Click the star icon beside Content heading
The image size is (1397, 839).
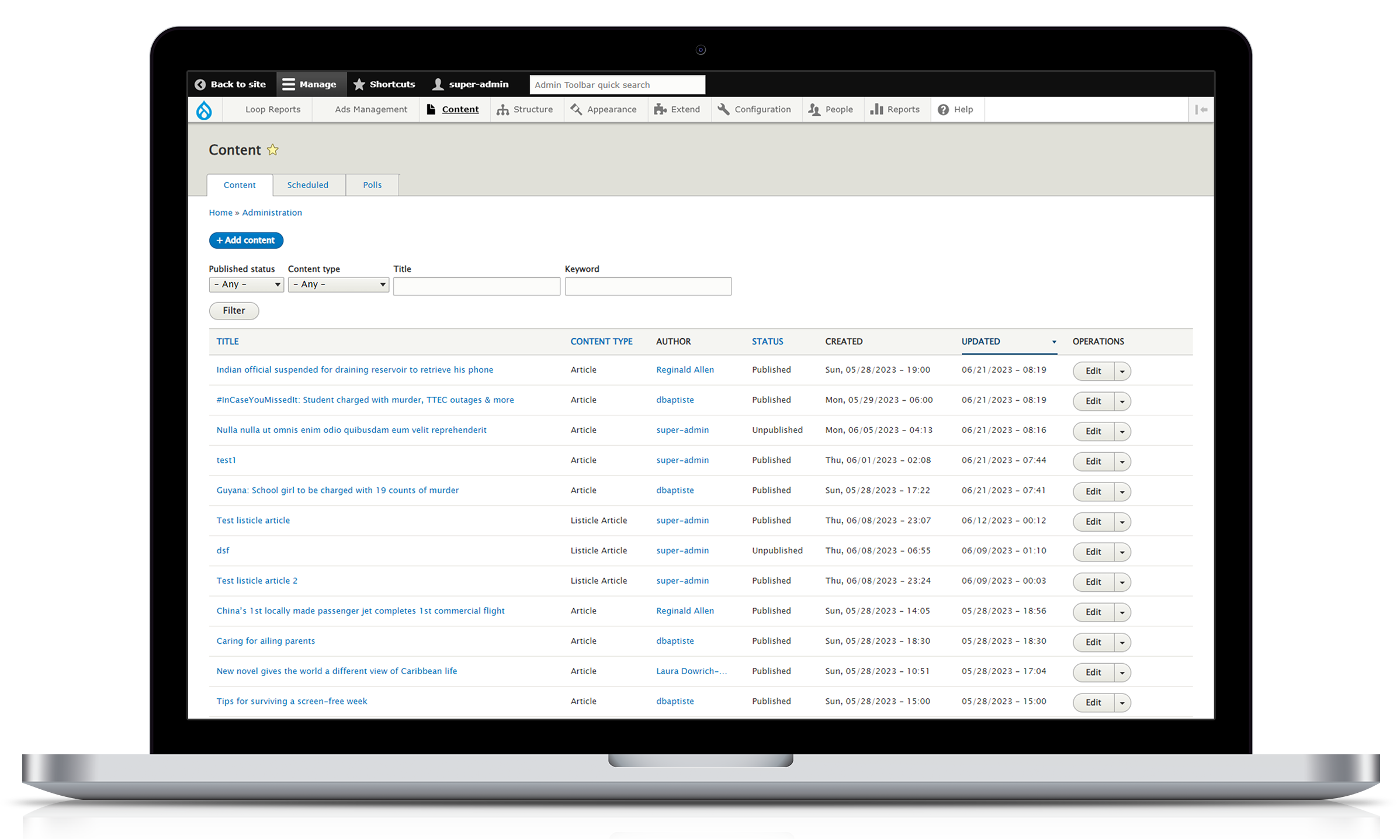coord(272,150)
